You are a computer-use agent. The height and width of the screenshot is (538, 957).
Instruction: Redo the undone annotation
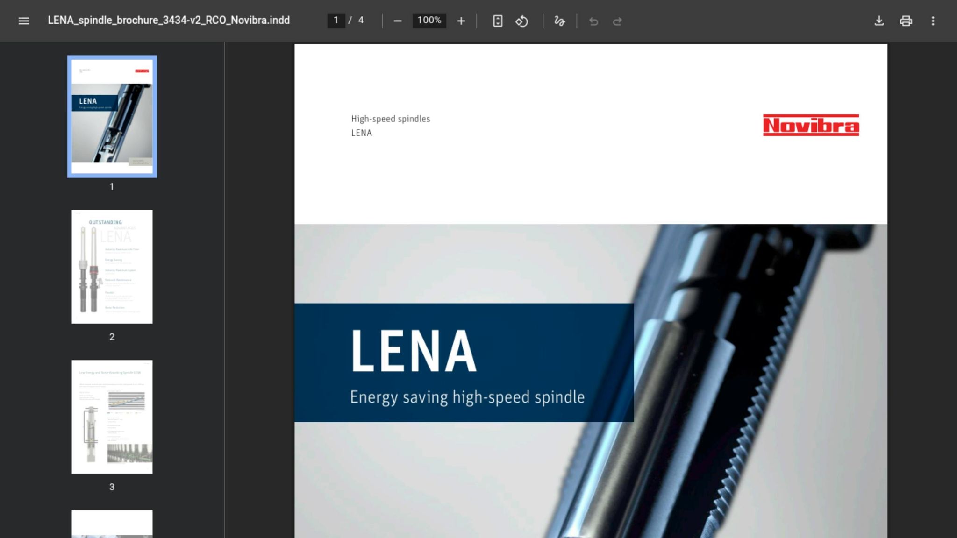[x=618, y=21]
